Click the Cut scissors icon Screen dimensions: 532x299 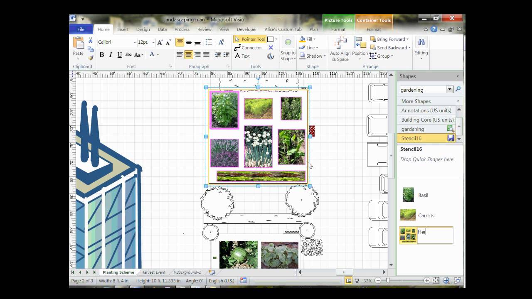coord(90,40)
